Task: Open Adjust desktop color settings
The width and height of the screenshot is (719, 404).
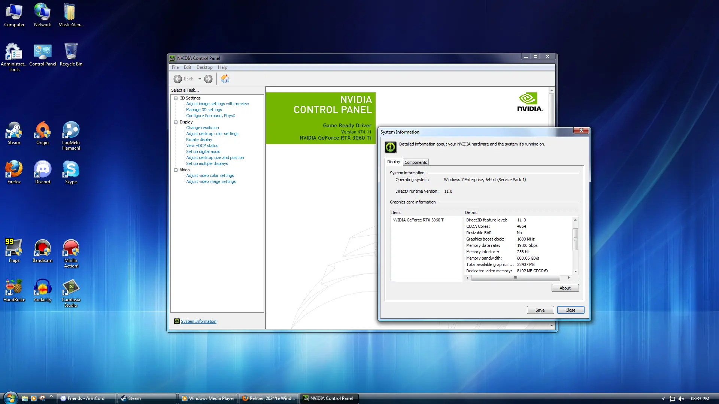Action: coord(212,134)
